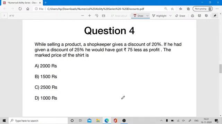The width and height of the screenshot is (222, 124).
Task: Click option C) 2500 Rs
Action: (46, 87)
